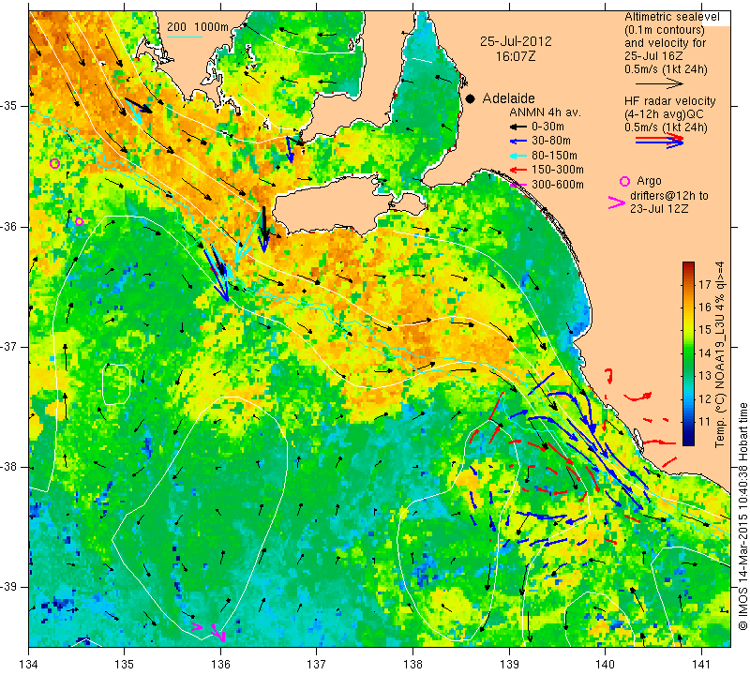Click the date label 25-Jul-2012

tap(516, 41)
